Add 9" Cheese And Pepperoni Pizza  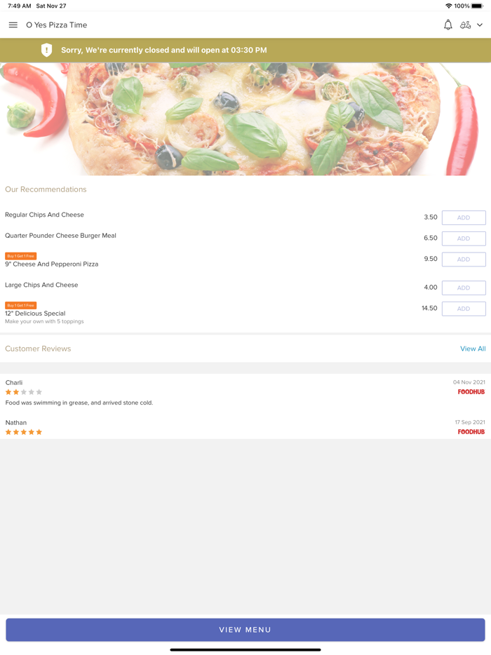463,259
